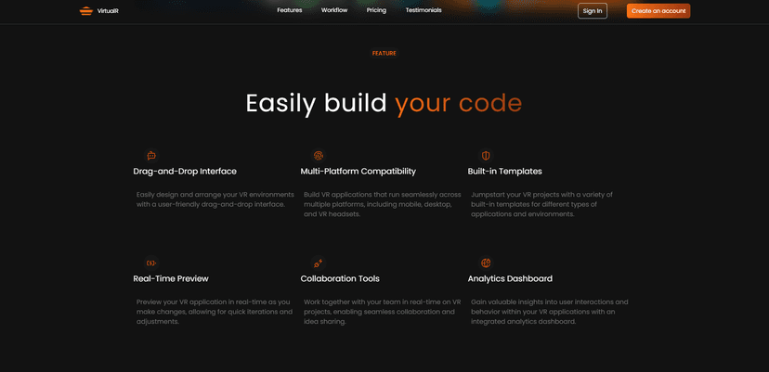Click the VirtualR brand name text

pyautogui.click(x=109, y=11)
